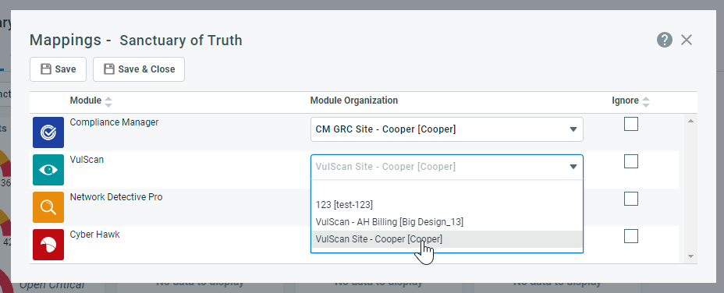Screen dimensions: 724x293
Task: Check Ignore box for Network Detective Pro
Action: point(631,199)
